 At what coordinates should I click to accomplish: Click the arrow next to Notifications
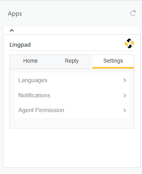point(125,95)
